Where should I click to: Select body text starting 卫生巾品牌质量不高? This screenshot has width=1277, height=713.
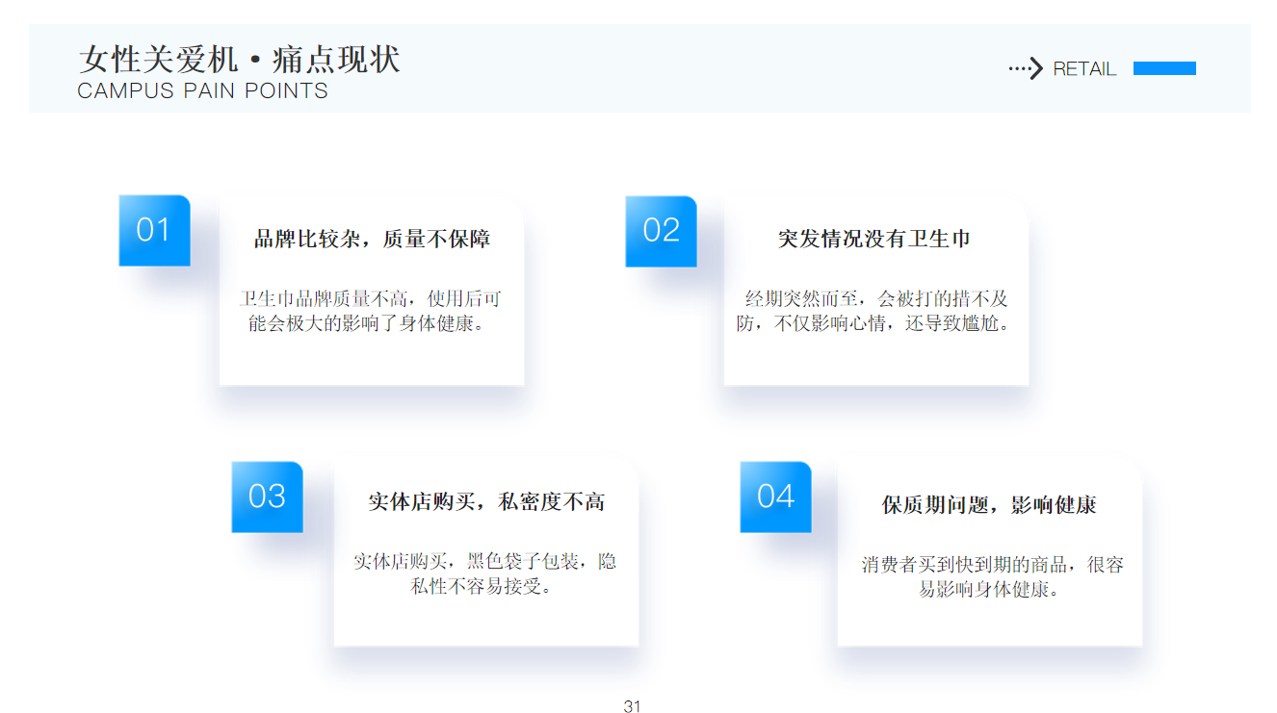(x=371, y=311)
